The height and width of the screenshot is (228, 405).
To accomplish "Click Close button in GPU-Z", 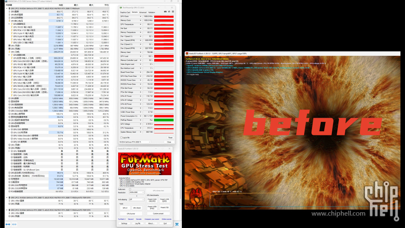I will click(169, 142).
